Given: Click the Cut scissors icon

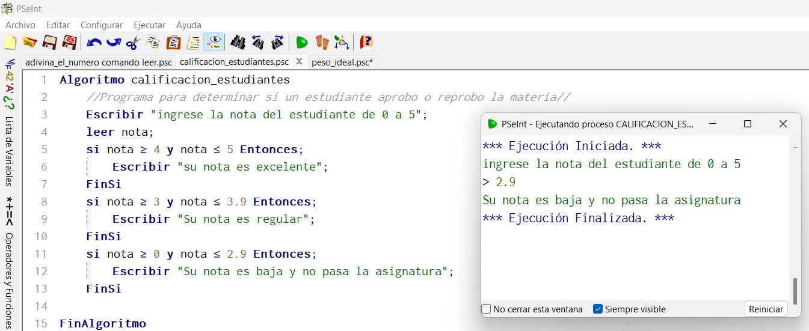Looking at the screenshot, I should [x=133, y=43].
